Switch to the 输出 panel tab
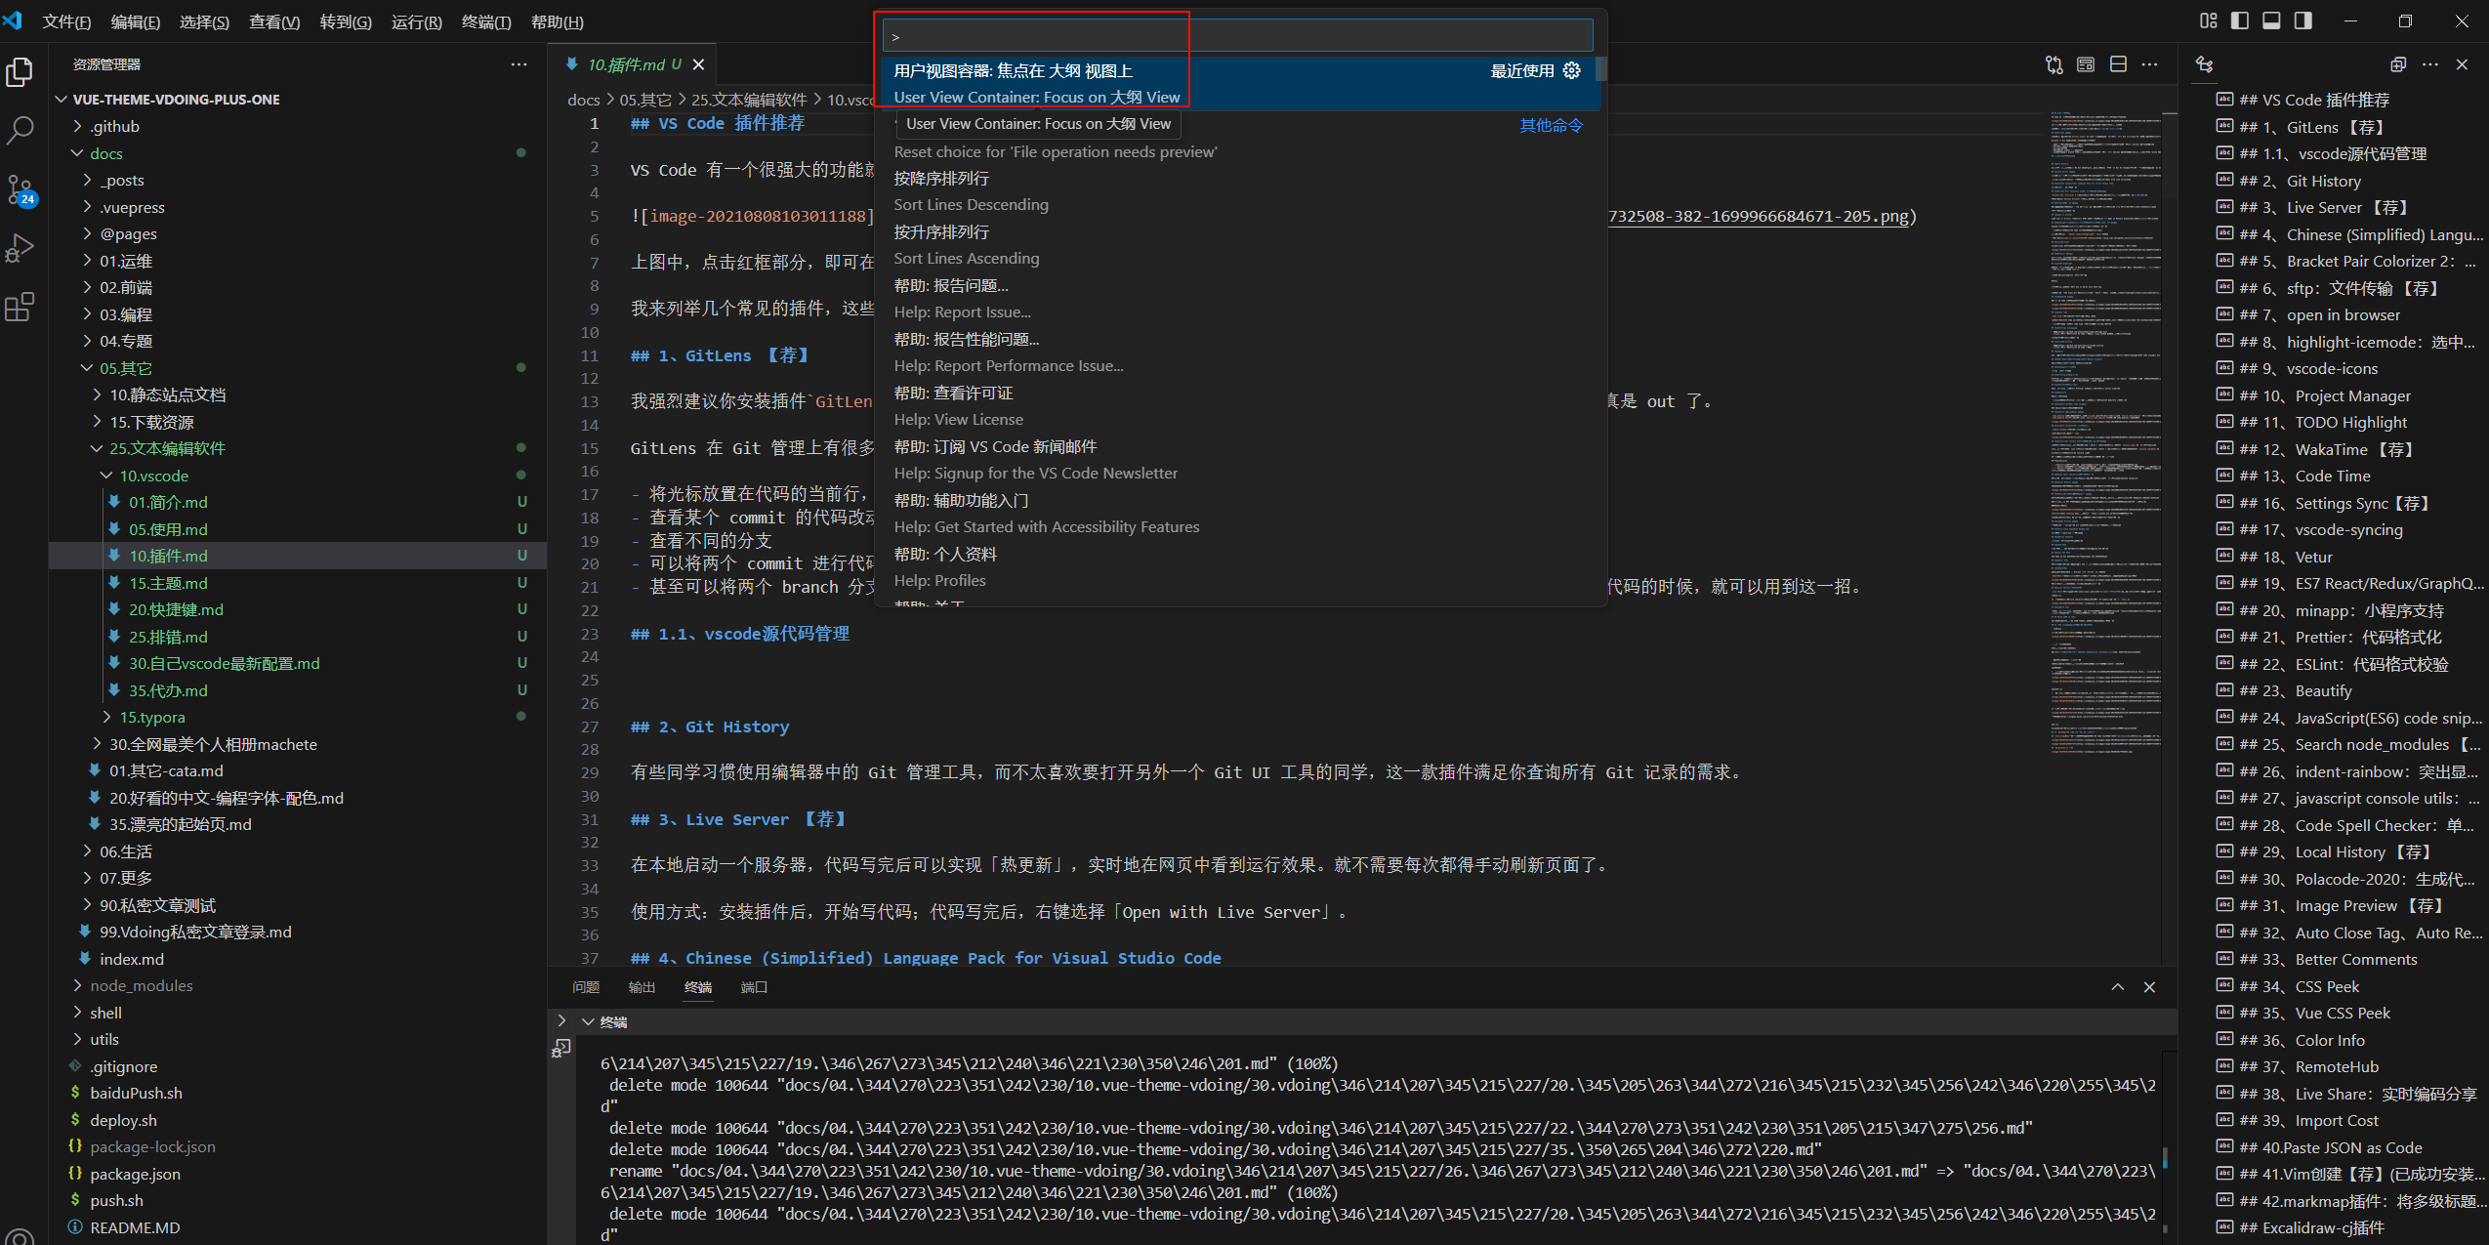2489x1245 pixels. [x=642, y=987]
